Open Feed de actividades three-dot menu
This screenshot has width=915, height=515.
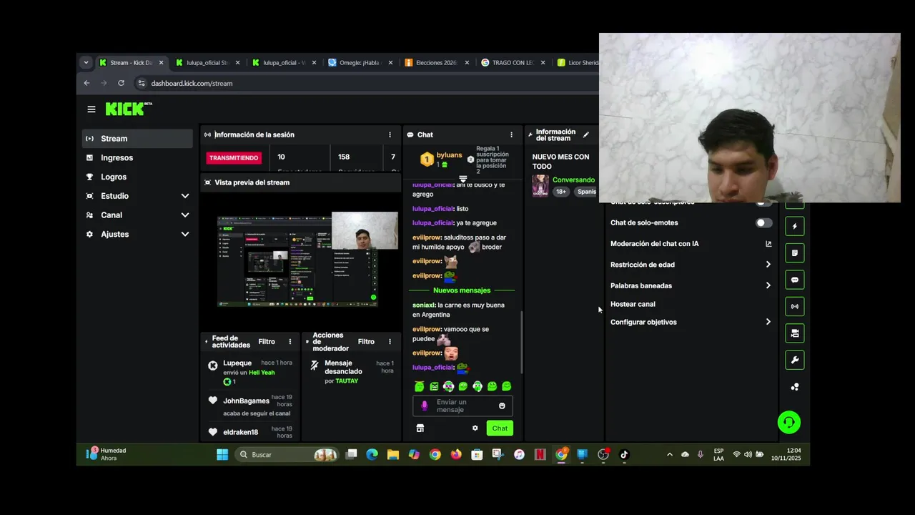coord(290,342)
